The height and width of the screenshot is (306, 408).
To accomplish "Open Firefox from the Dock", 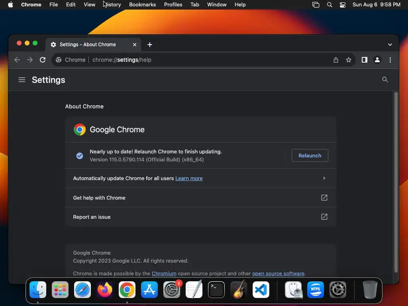I will (105, 290).
